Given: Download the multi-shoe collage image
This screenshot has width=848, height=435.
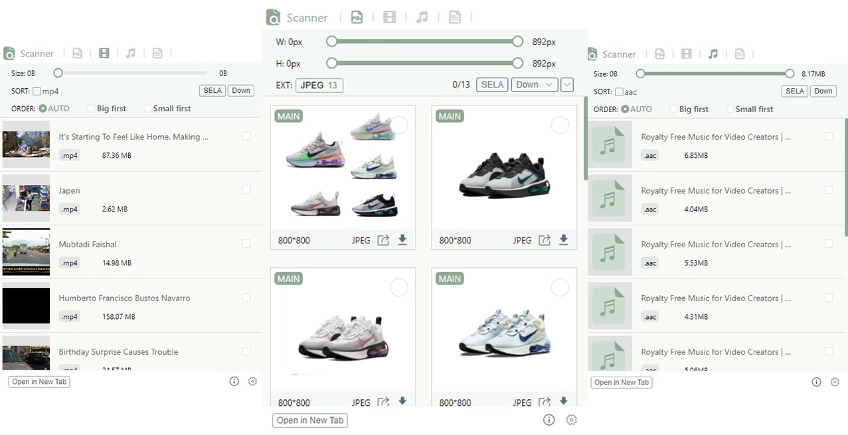Looking at the screenshot, I should (402, 240).
